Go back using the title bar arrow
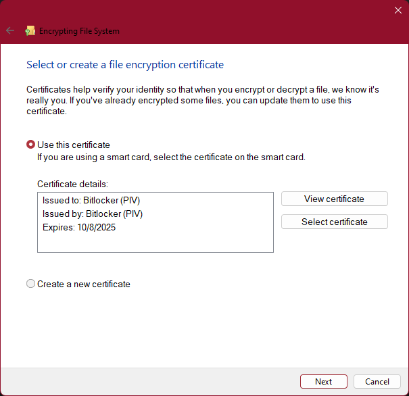The height and width of the screenshot is (396, 409). coord(10,31)
